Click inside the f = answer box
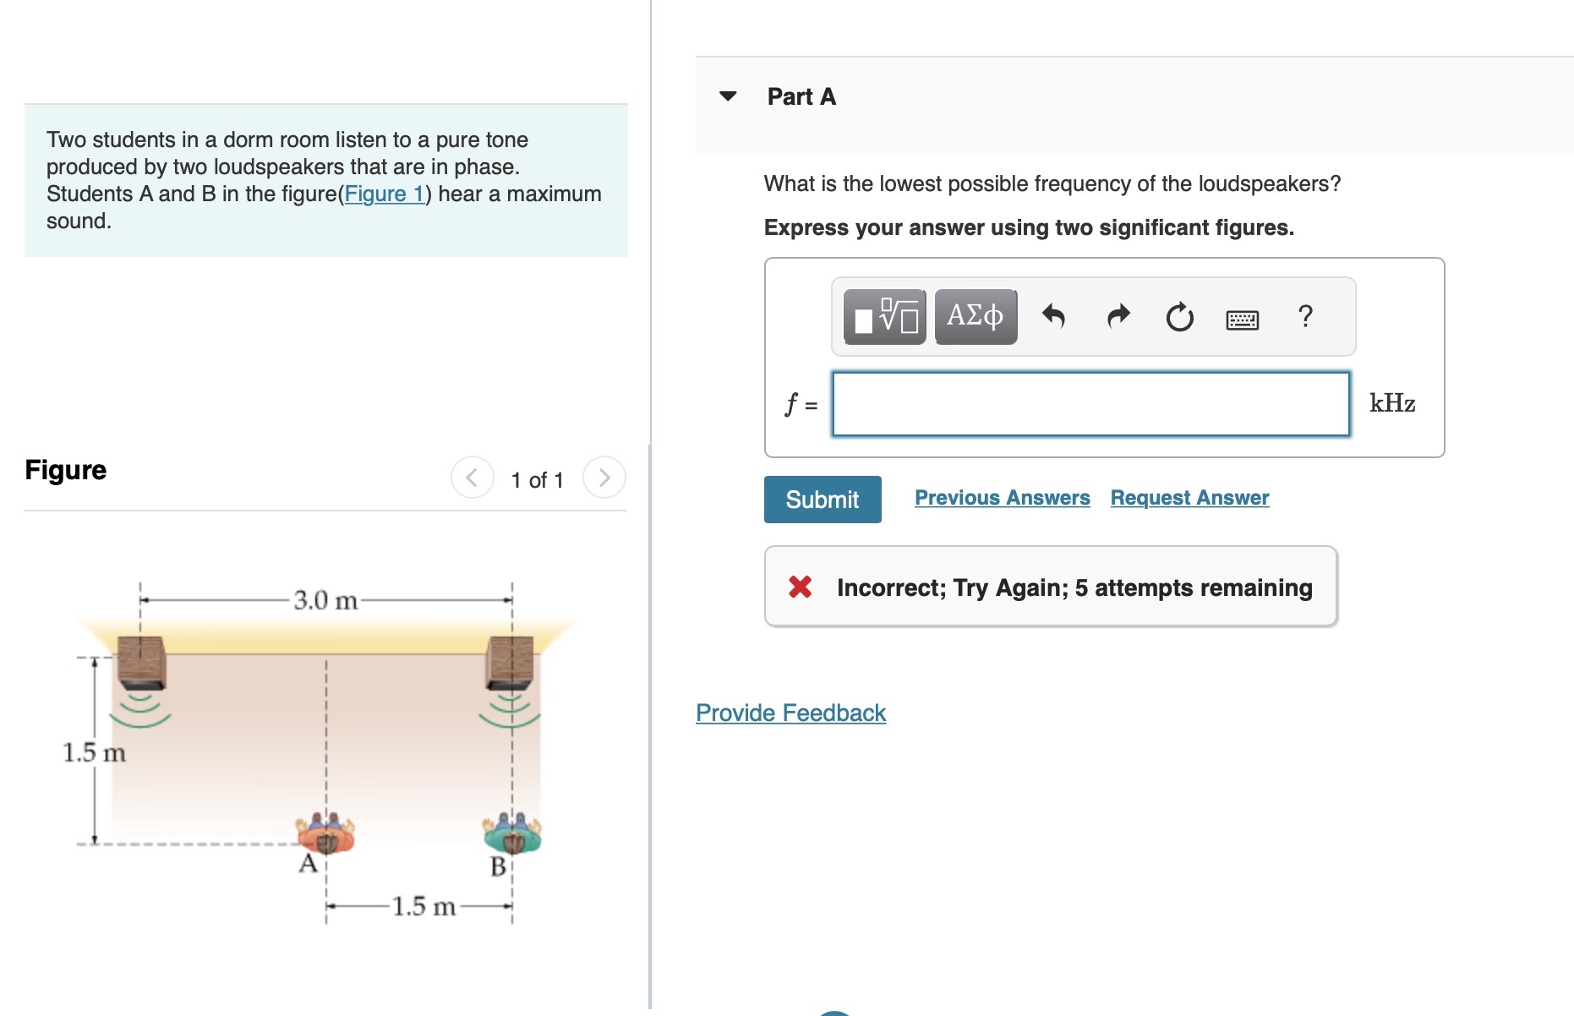1574x1016 pixels. point(1089,404)
